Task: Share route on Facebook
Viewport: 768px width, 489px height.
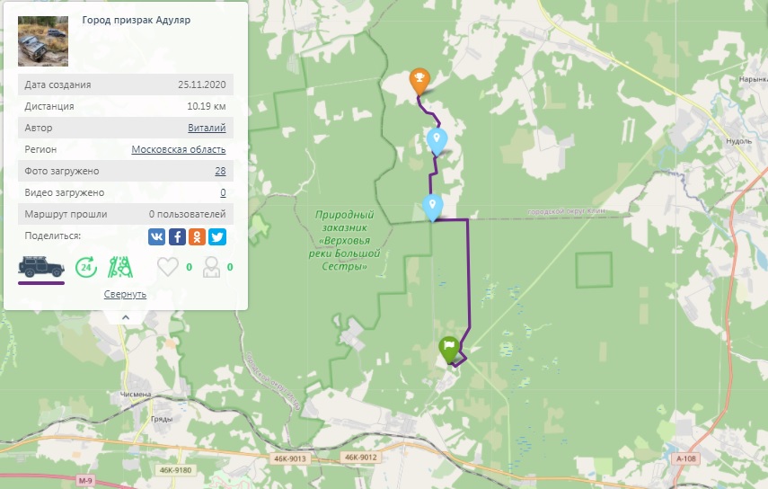Action: click(x=177, y=236)
